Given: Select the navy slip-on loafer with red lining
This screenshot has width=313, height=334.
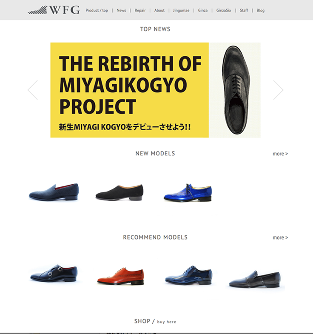Looking at the screenshot, I should pos(54,192).
